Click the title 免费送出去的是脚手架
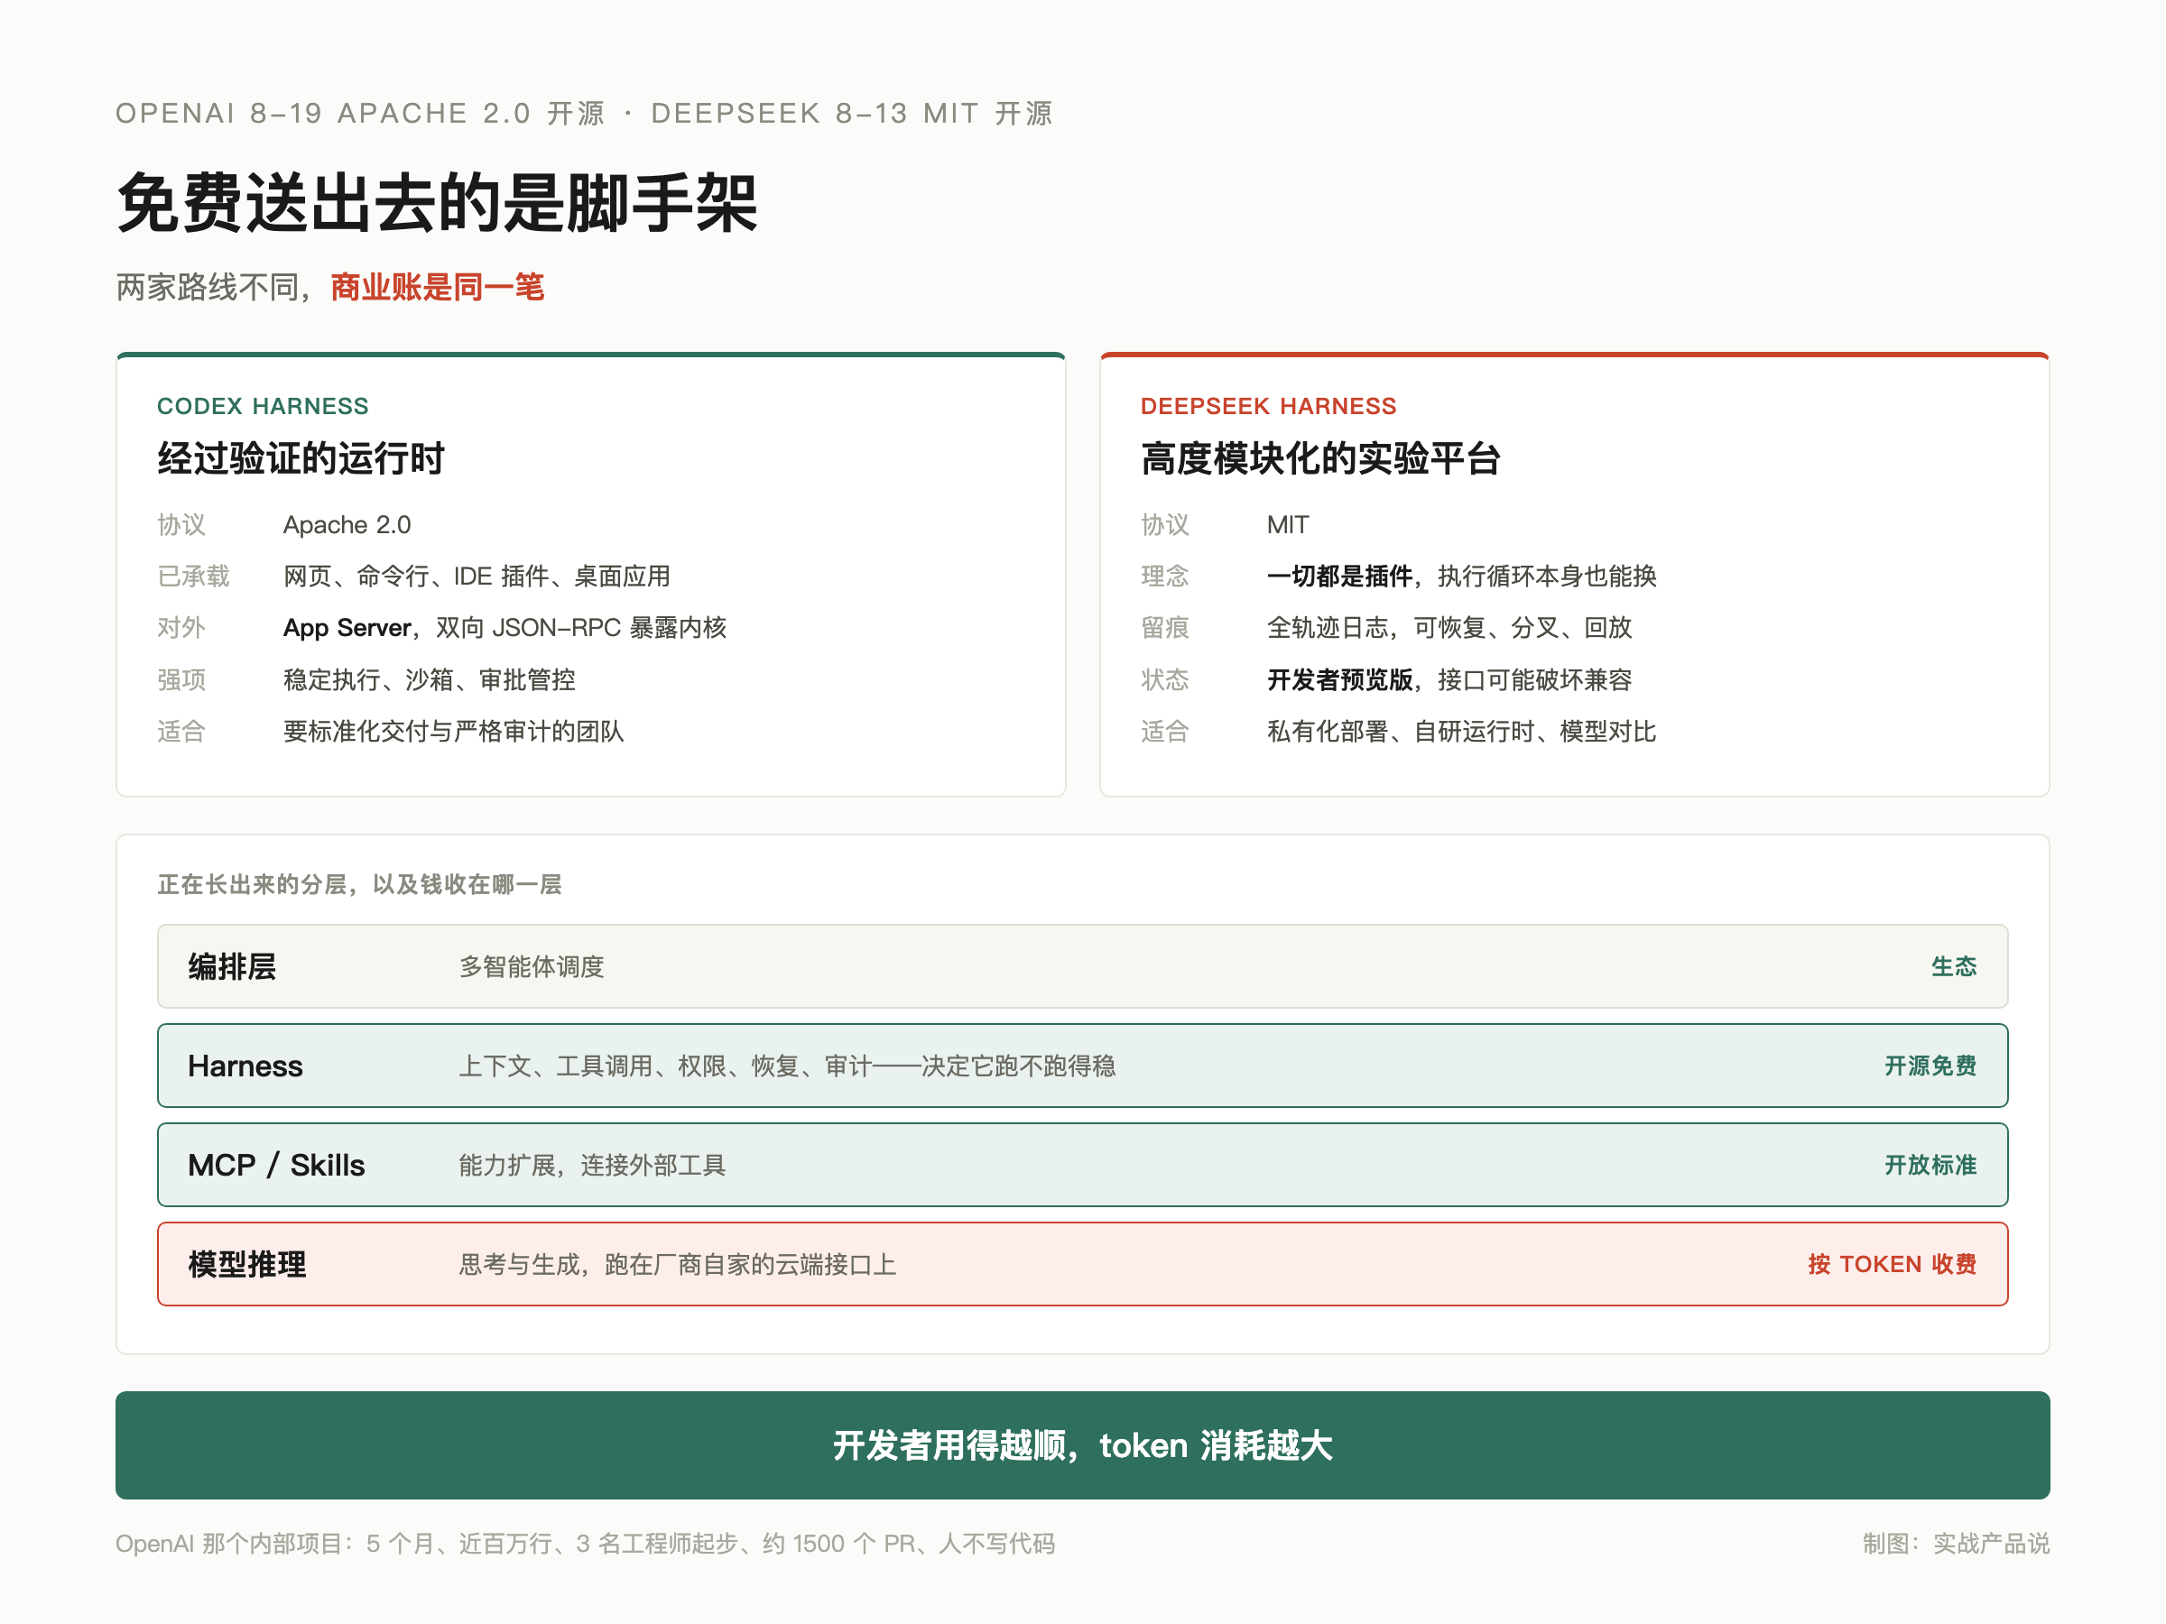 437,203
